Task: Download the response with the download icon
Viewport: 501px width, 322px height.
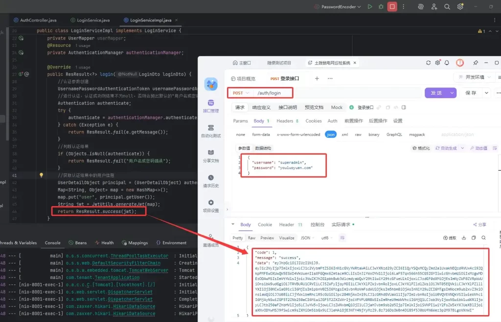Action: coord(463,238)
